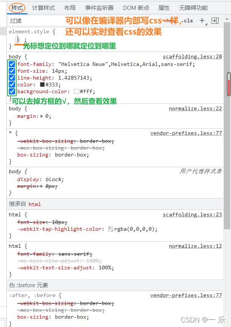
Task: Switch to the 样式 tab
Action: pyautogui.click(x=17, y=8)
